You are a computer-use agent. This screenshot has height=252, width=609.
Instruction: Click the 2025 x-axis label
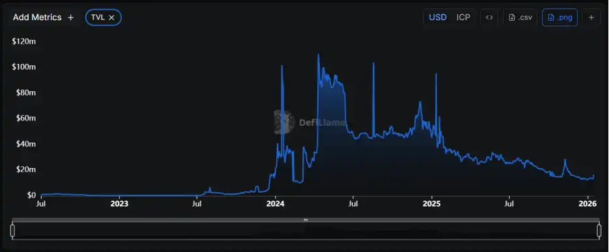(x=431, y=203)
